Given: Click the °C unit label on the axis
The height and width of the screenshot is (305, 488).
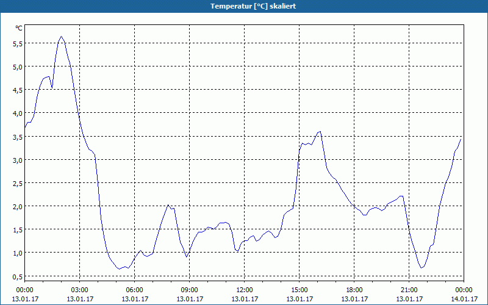Looking at the screenshot, I should [19, 28].
